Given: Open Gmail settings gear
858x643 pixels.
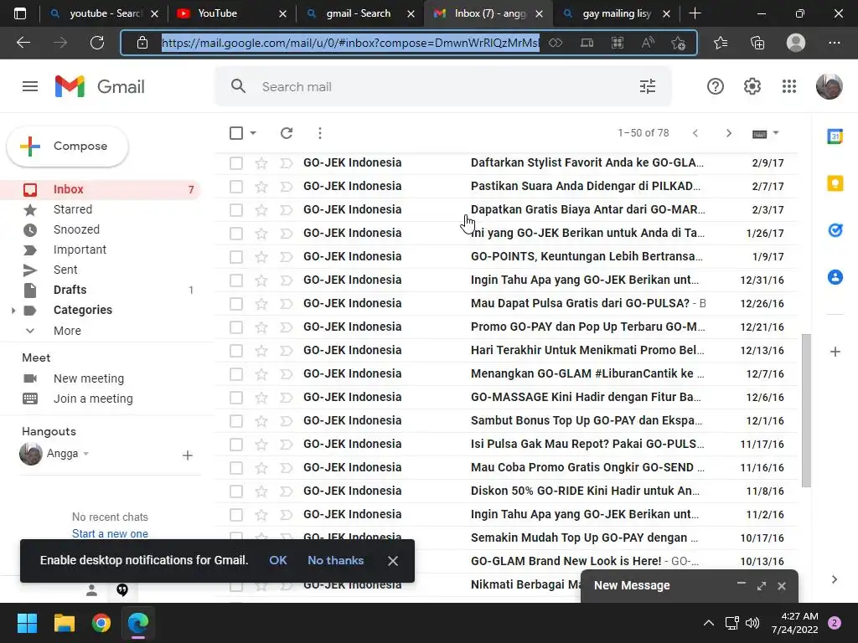Looking at the screenshot, I should coord(752,86).
